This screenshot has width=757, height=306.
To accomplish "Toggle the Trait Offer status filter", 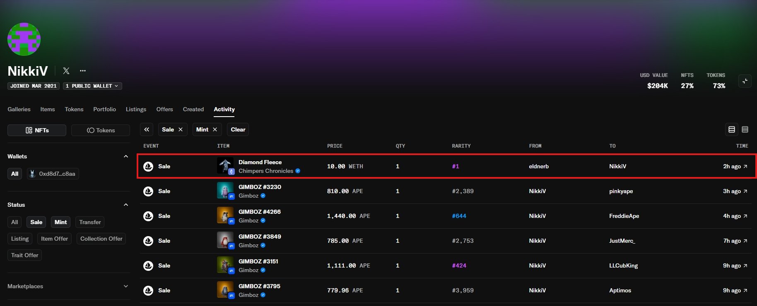I will pos(25,255).
